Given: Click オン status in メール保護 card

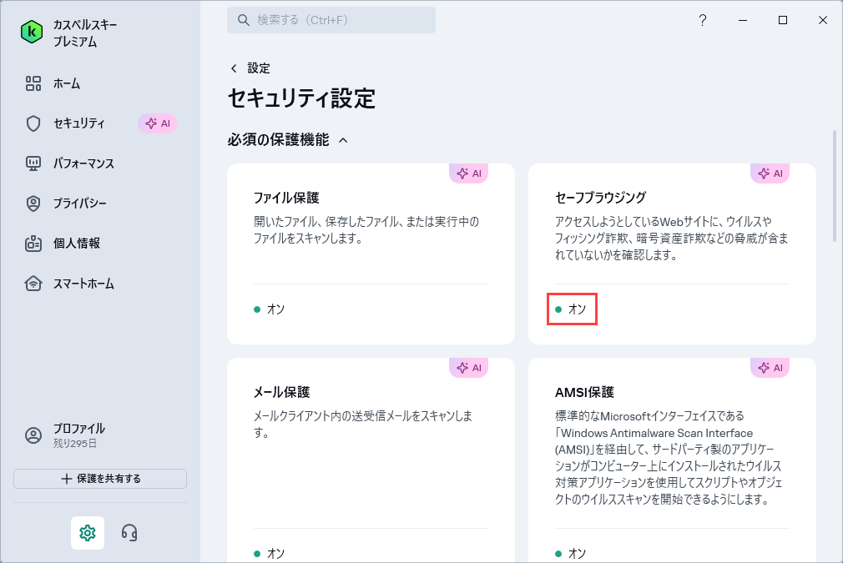Looking at the screenshot, I should 270,553.
